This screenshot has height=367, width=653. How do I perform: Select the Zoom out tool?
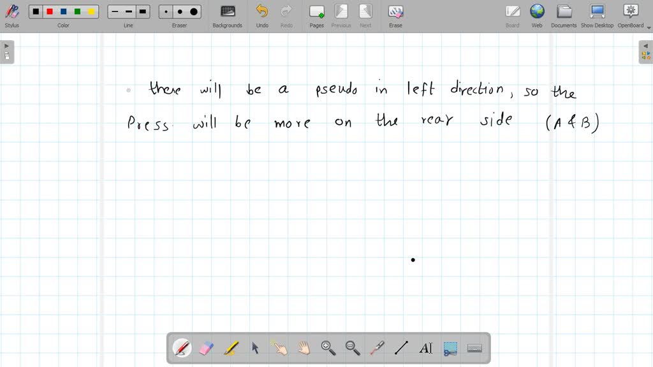point(353,348)
